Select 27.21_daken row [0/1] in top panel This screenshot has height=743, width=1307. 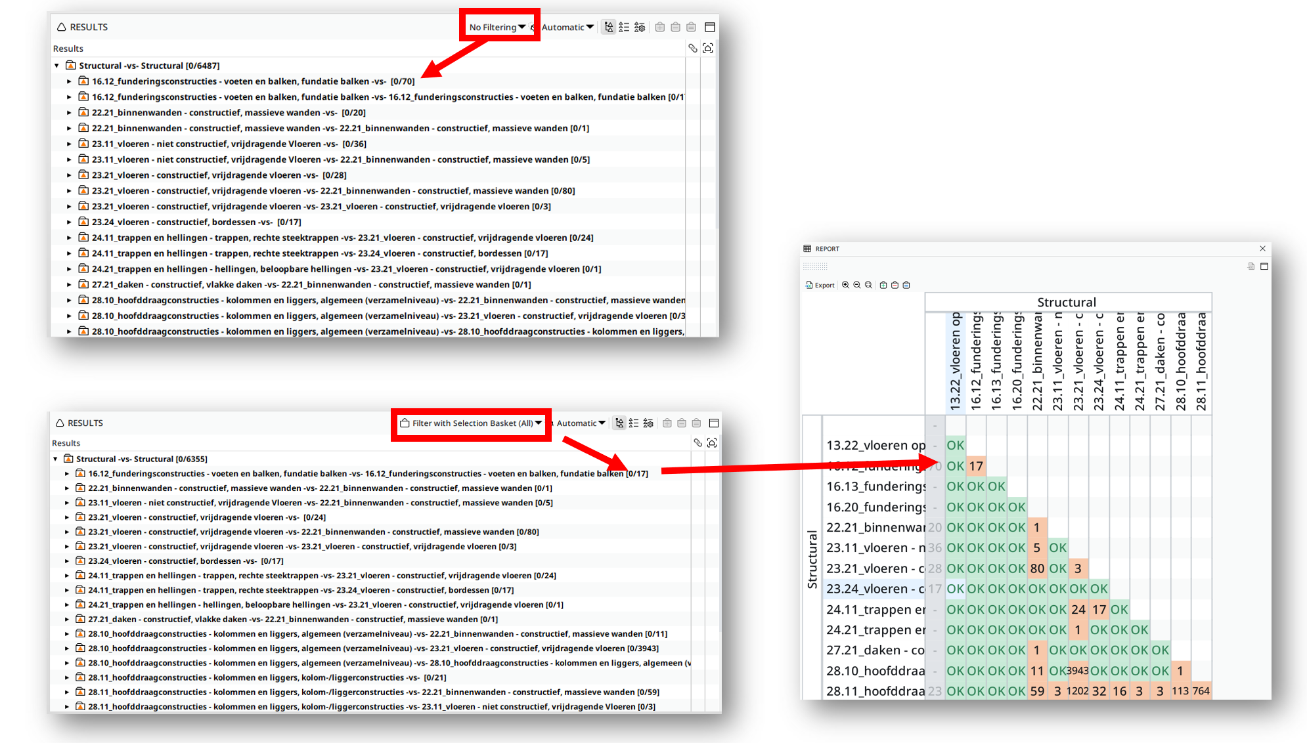311,284
